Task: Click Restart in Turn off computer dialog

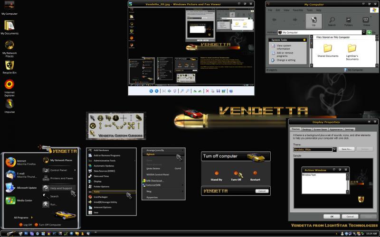Action: [255, 176]
